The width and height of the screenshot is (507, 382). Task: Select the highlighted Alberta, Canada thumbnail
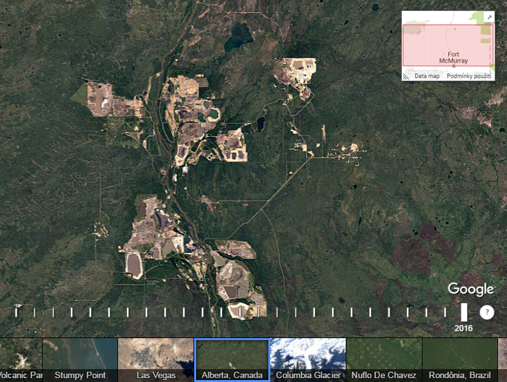pos(232,359)
